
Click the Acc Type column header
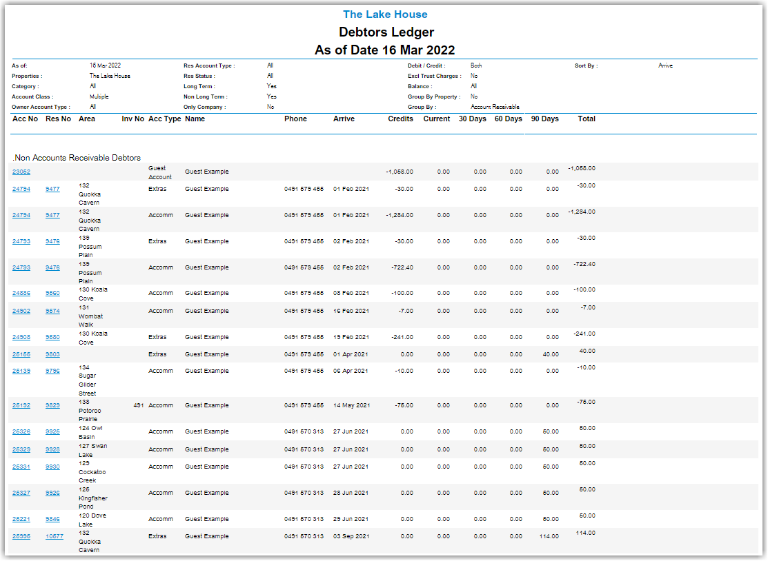point(164,119)
